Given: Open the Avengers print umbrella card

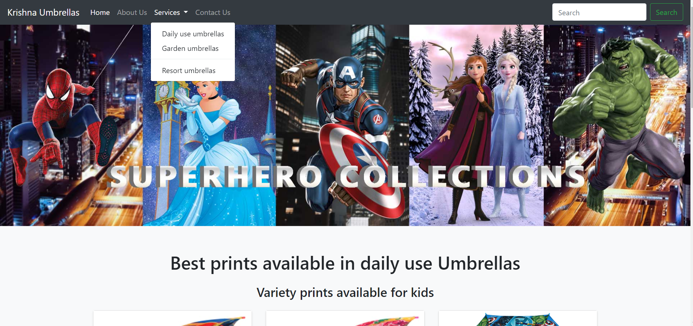Looking at the screenshot, I should tap(518, 318).
